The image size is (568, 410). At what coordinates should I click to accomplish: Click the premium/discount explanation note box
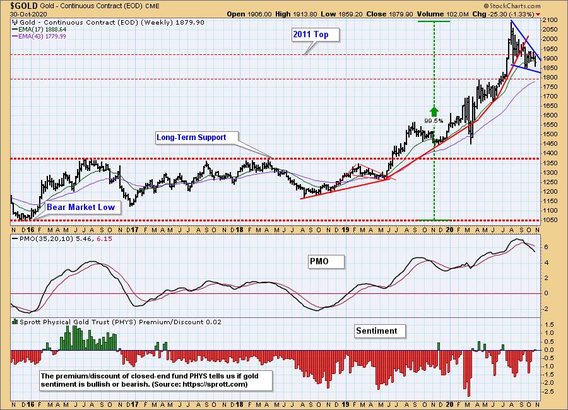155,380
